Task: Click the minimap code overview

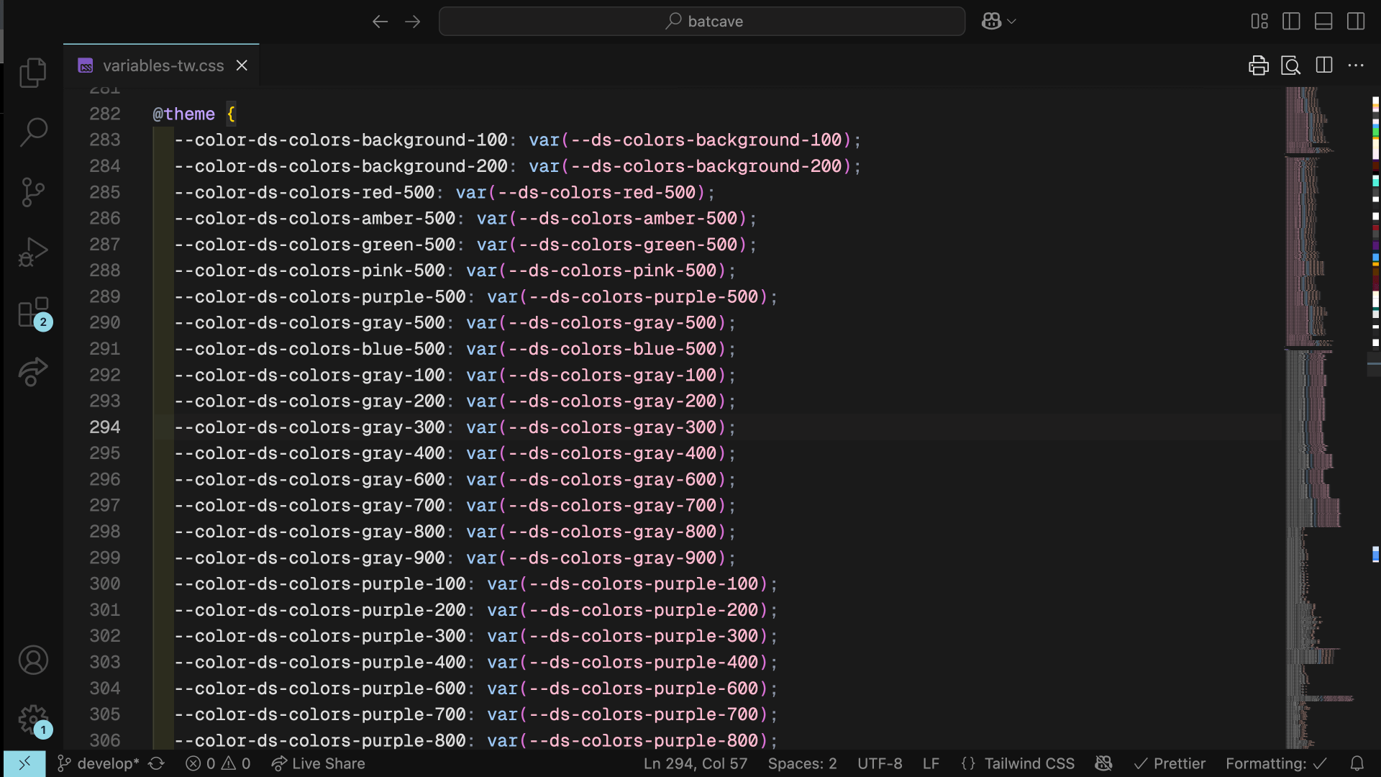Action: [1325, 417]
